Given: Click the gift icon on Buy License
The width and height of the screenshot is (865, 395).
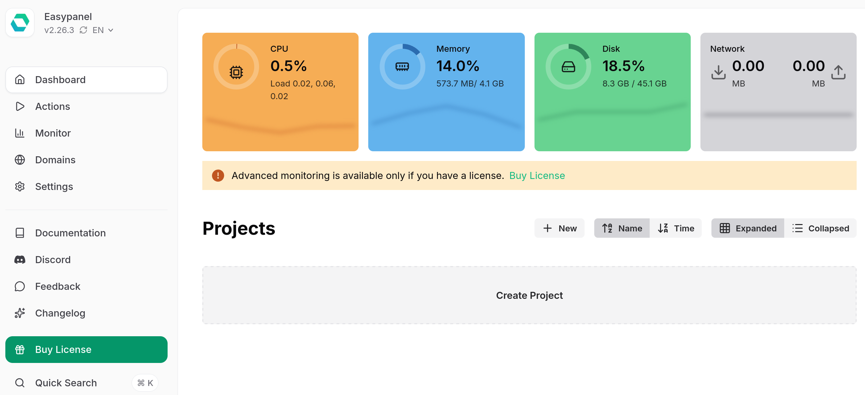Looking at the screenshot, I should (x=20, y=349).
